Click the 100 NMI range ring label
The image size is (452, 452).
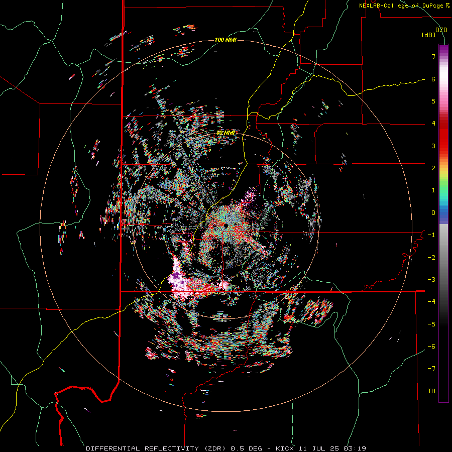[x=225, y=40]
